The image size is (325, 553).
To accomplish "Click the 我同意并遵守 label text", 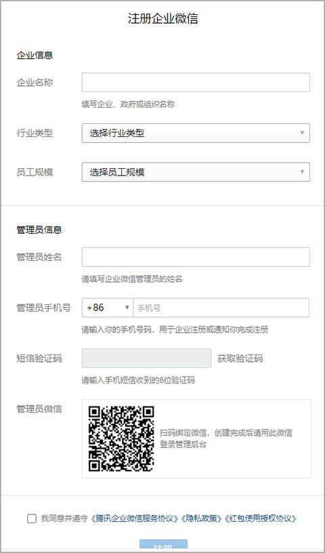I will coord(64,518).
